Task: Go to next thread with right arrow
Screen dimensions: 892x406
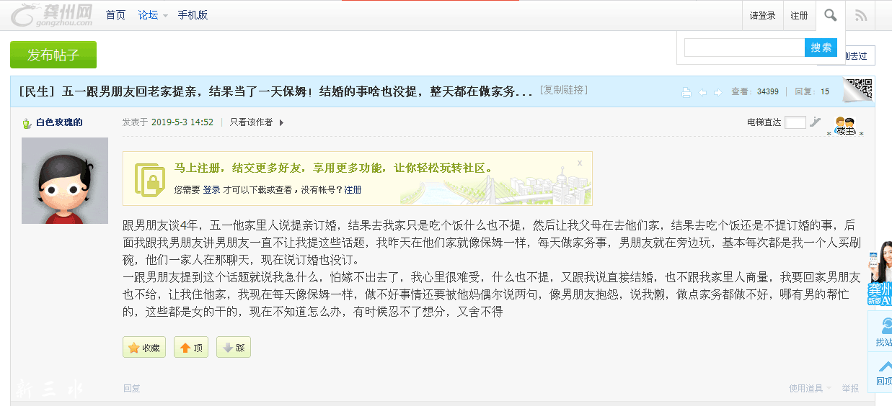Action: (717, 92)
